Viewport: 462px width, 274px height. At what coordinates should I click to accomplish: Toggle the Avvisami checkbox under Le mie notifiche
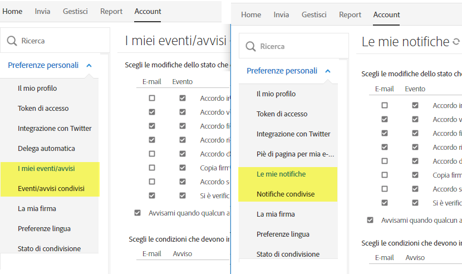(370, 220)
